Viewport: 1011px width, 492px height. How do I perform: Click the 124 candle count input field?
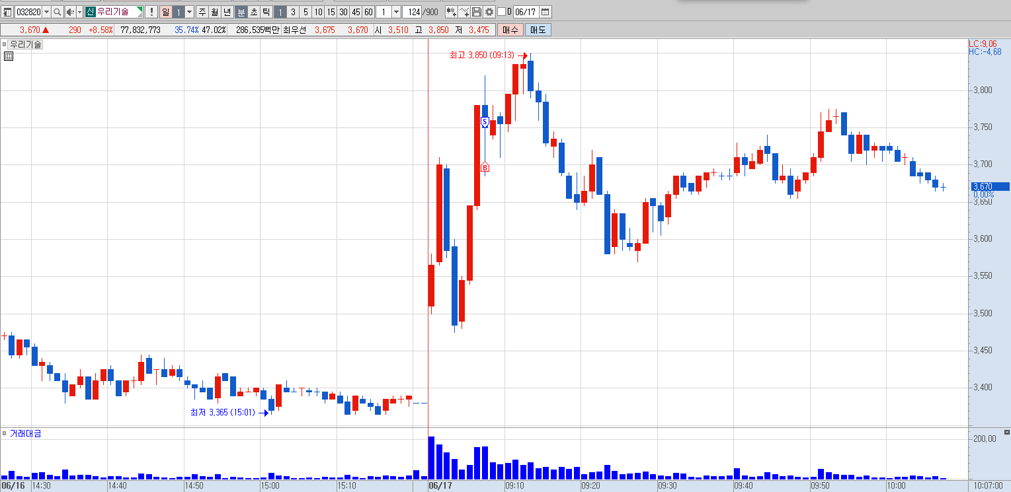413,12
